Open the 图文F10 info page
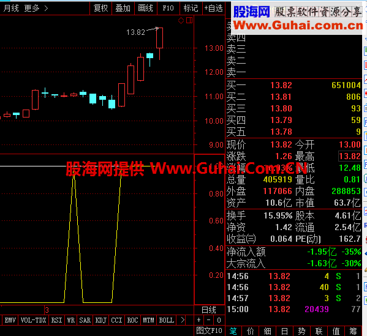The width and height of the screenshot is (367, 336). pos(209,330)
